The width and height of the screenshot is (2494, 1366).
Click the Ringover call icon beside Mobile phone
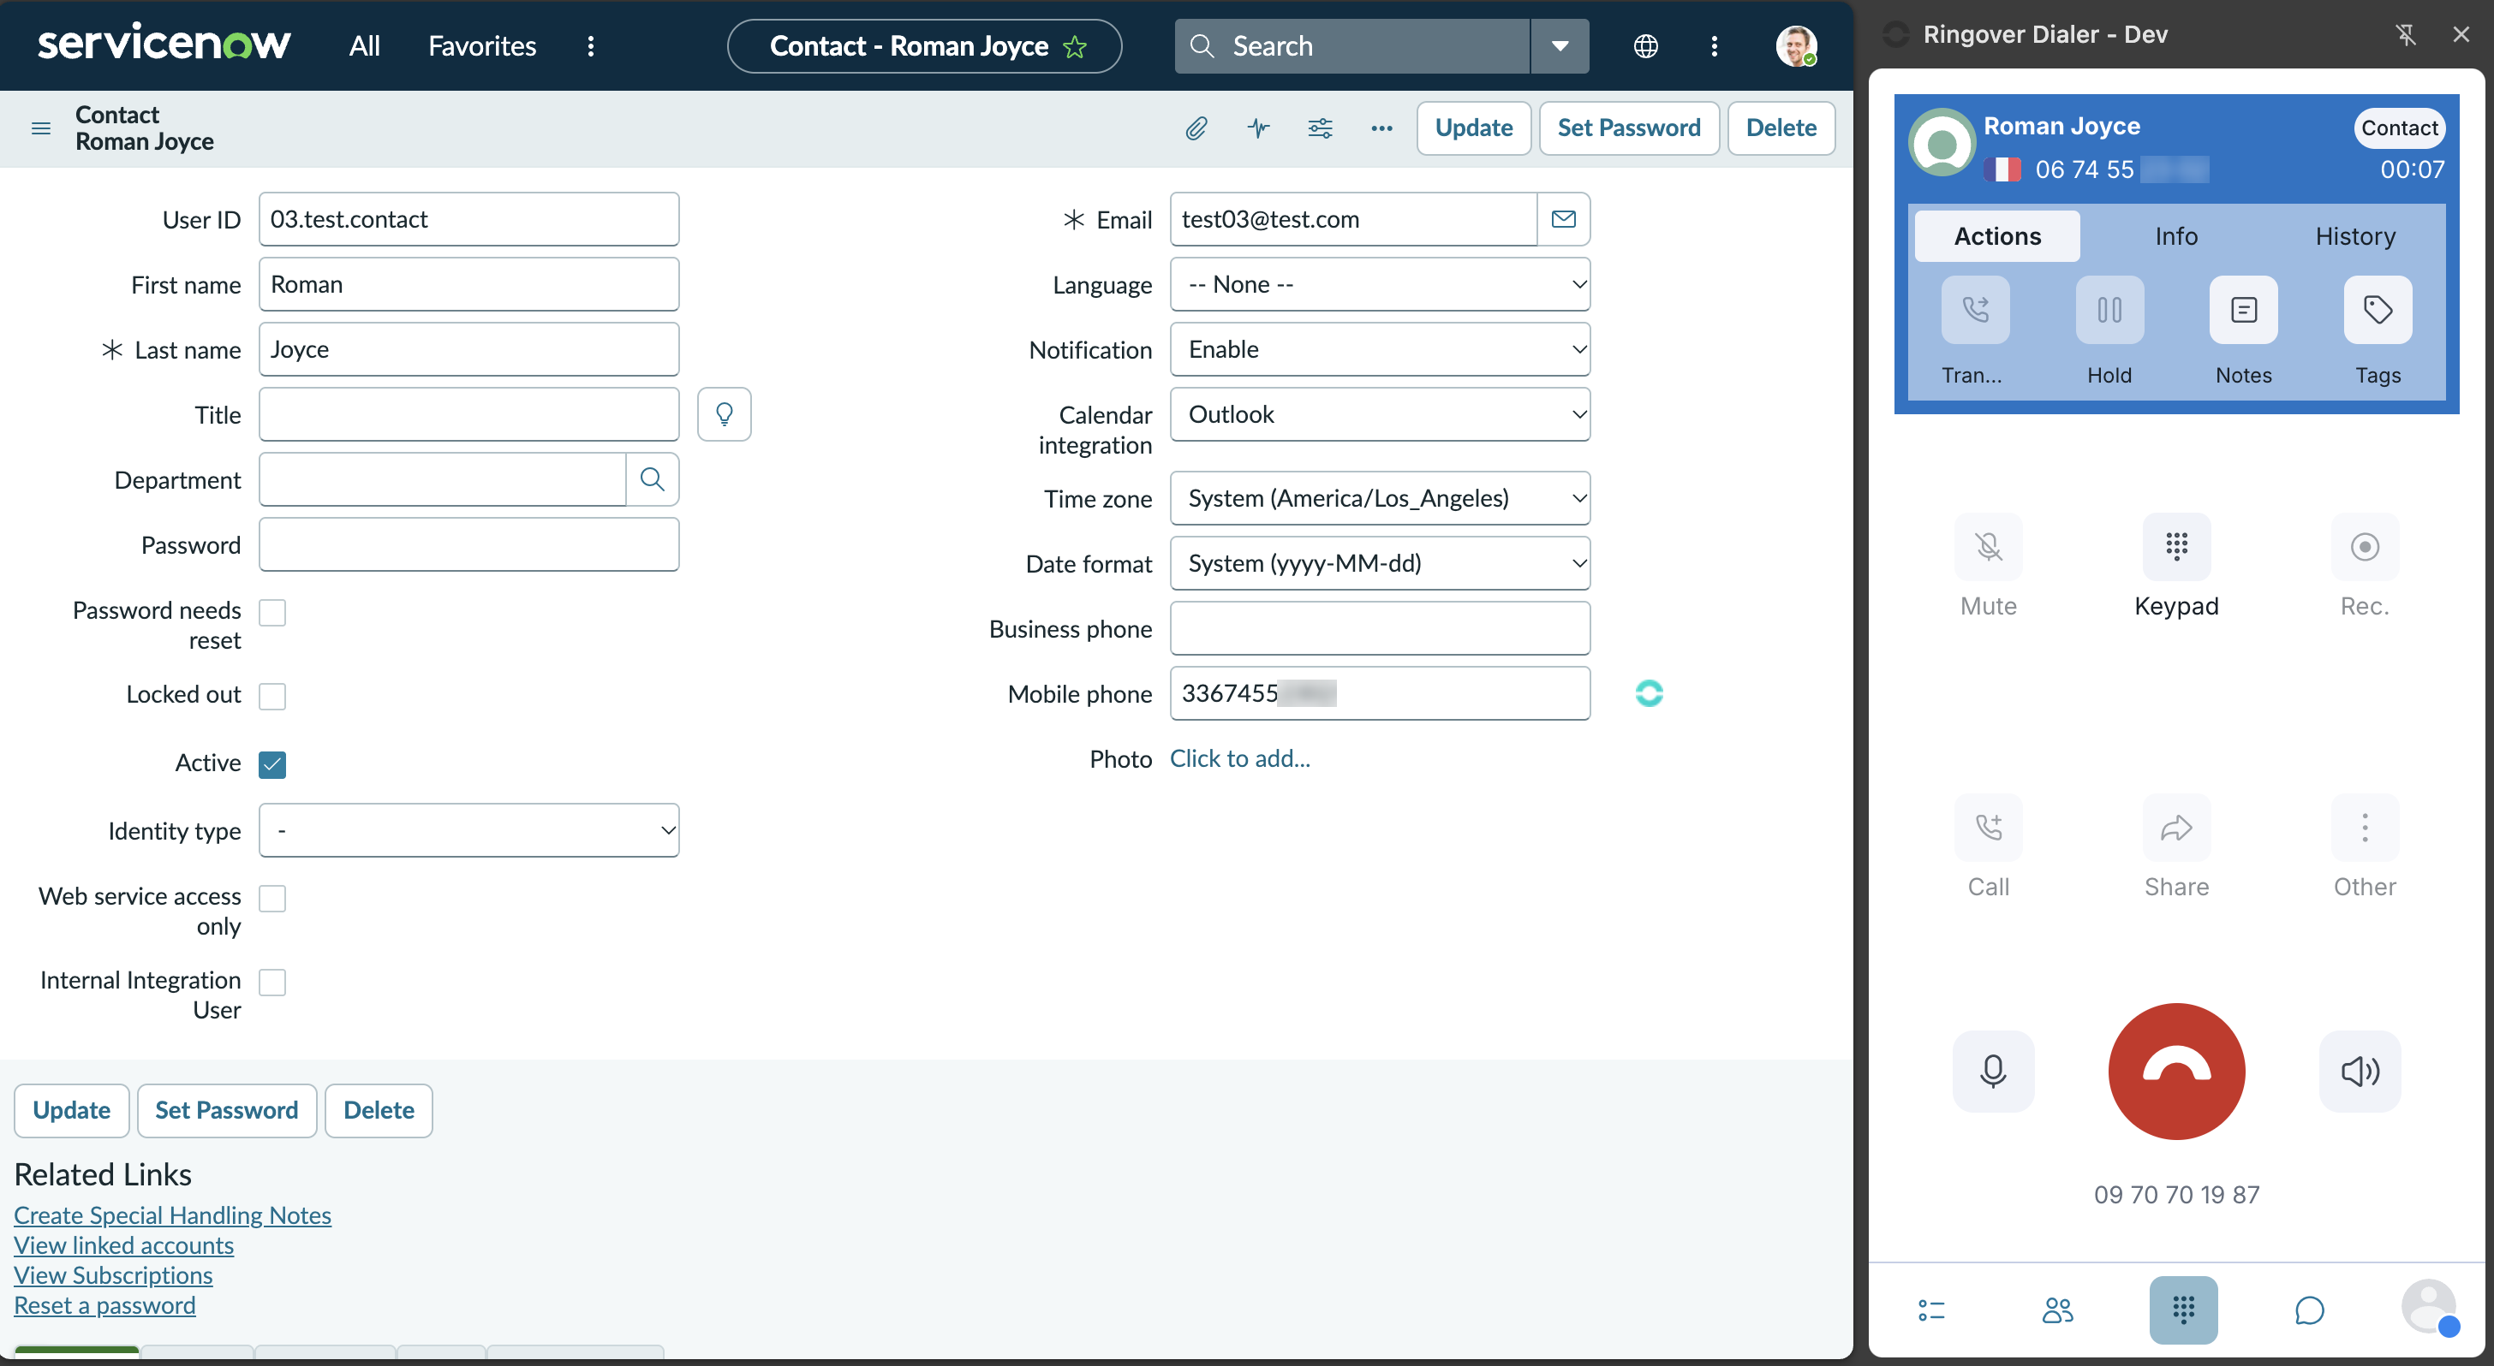tap(1649, 693)
